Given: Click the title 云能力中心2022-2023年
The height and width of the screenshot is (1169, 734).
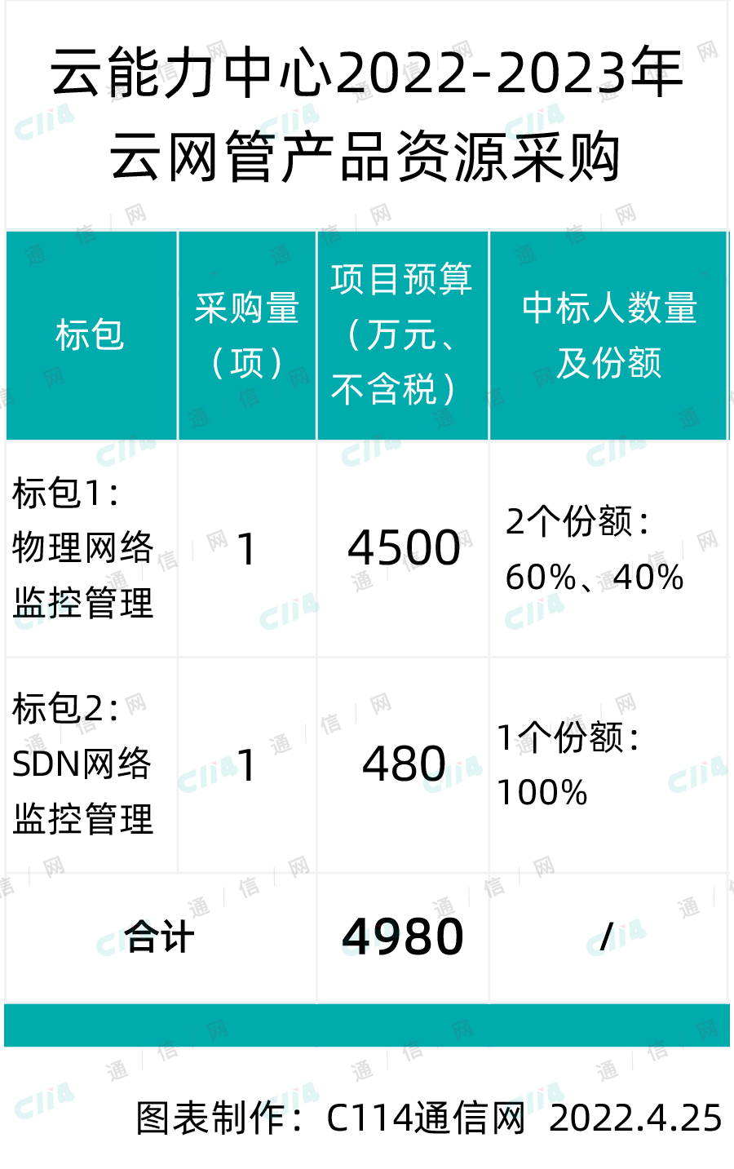Looking at the screenshot, I should pos(367,73).
